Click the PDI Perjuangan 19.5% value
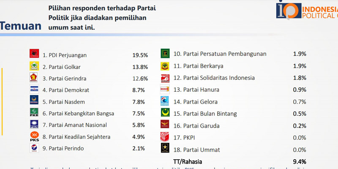Image resolution: width=338 pixels, height=169 pixels. (x=140, y=55)
